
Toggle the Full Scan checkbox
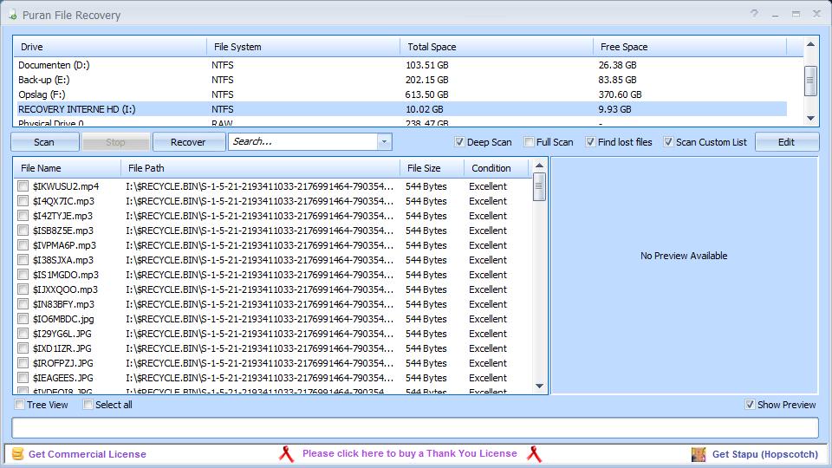pyautogui.click(x=529, y=141)
